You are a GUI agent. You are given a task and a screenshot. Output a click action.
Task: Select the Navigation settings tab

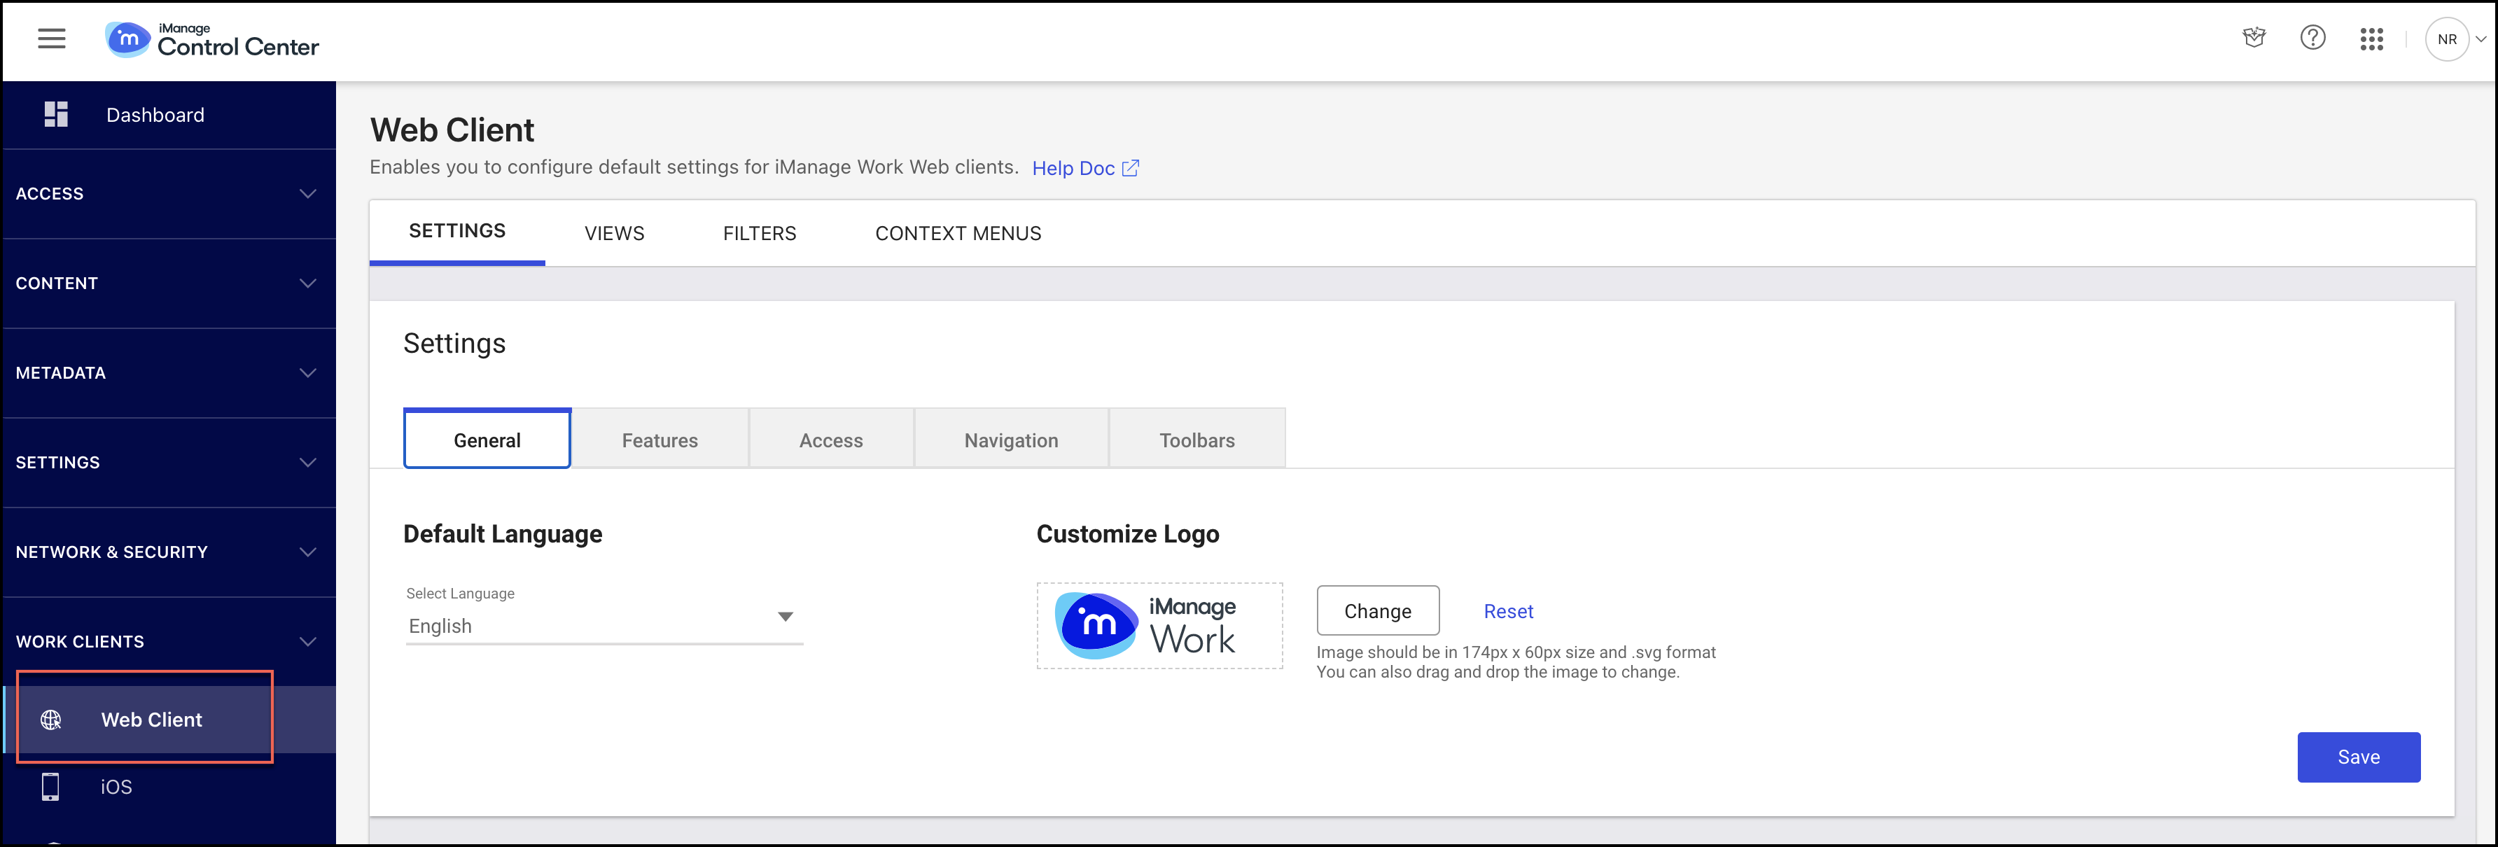[1010, 439]
